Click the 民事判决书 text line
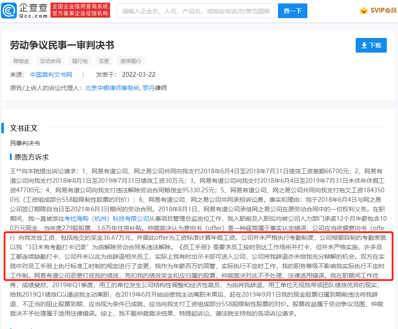Screen dimensions: 398x329 pos(25,143)
